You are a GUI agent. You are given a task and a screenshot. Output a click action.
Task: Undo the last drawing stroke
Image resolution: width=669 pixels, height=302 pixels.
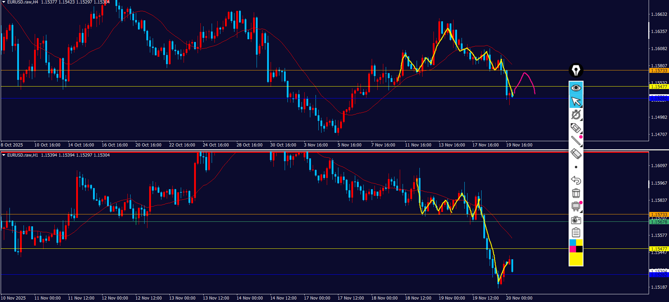[x=576, y=180]
